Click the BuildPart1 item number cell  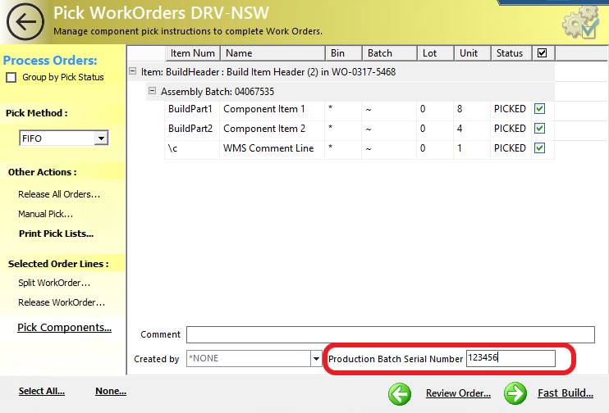[190, 109]
